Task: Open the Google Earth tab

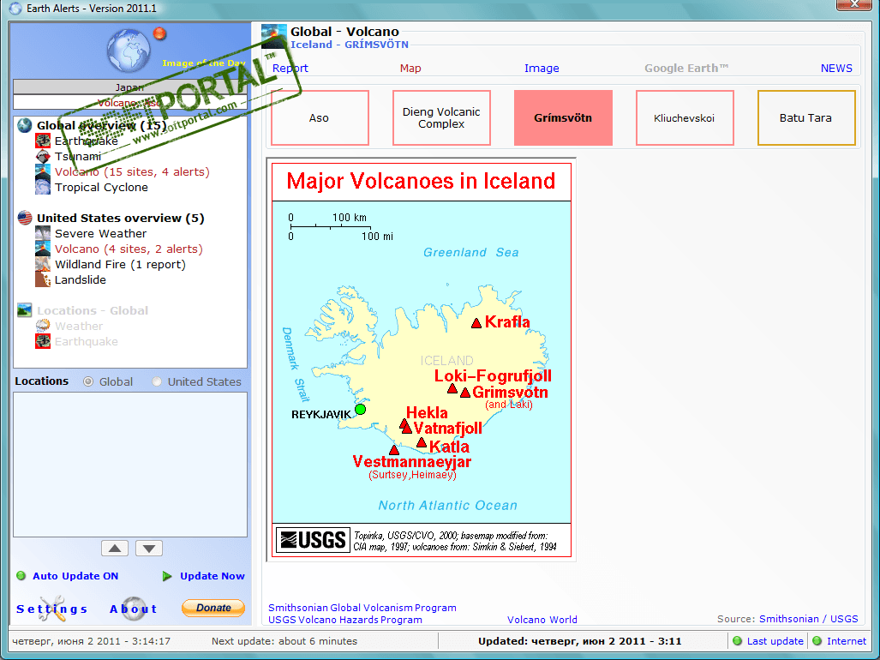Action: coord(686,68)
